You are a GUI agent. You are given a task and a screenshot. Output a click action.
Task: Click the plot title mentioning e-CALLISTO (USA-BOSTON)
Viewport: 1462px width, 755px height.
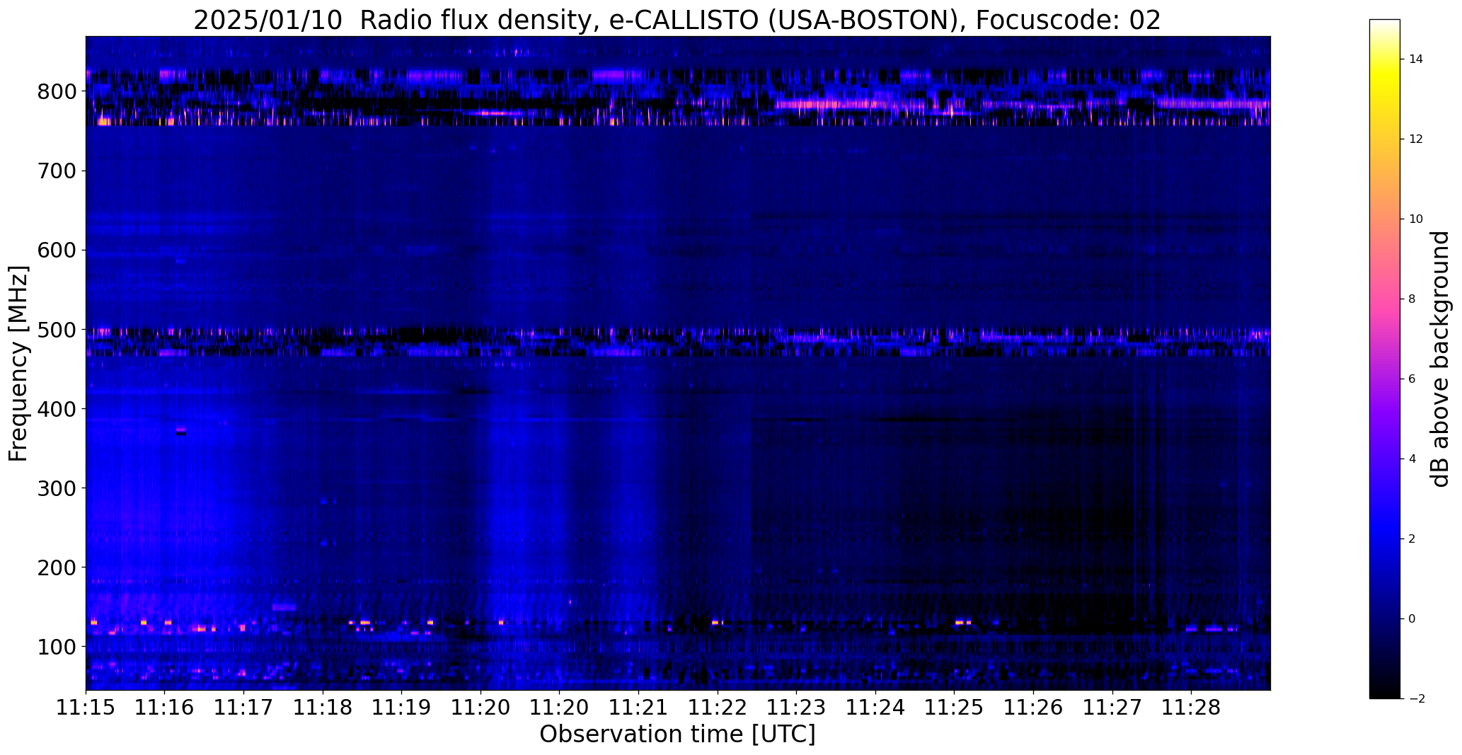point(677,21)
